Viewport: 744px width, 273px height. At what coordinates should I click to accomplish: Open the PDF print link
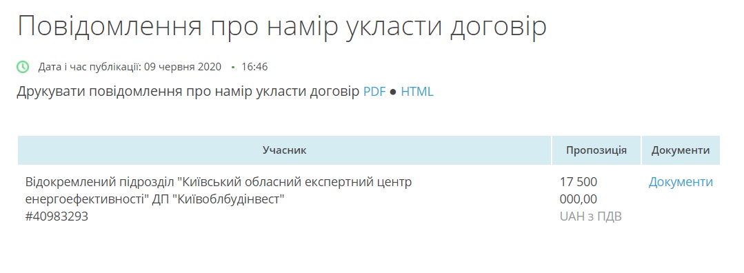(374, 92)
